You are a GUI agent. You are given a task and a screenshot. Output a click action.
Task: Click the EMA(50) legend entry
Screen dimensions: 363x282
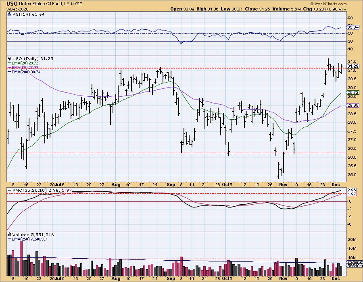[x=23, y=68]
